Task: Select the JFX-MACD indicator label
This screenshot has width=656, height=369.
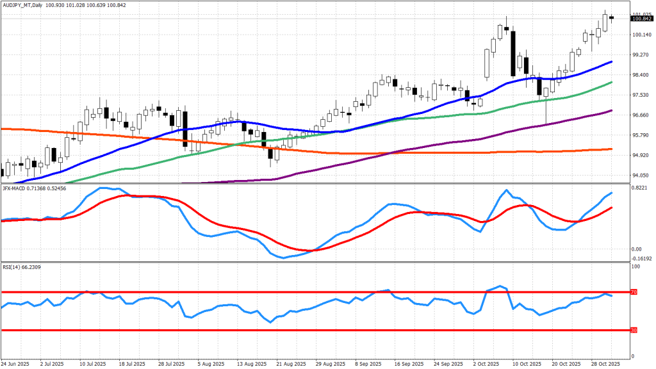Action: pos(16,189)
